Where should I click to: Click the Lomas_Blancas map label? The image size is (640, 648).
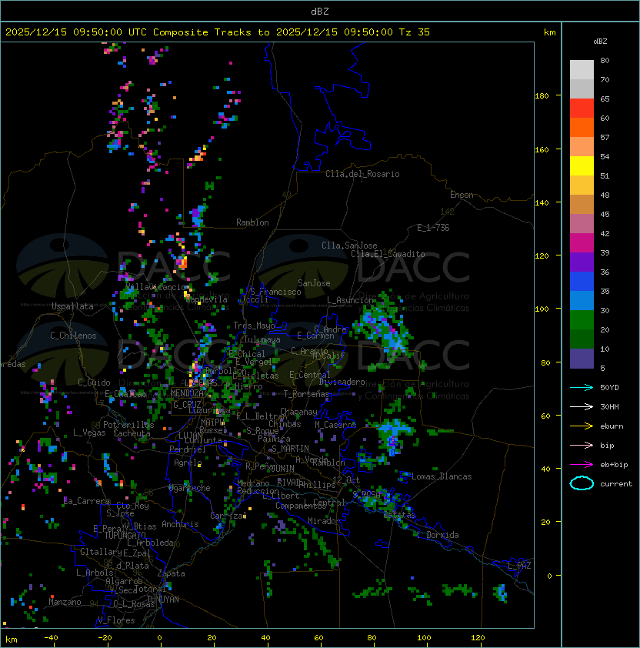pos(442,476)
